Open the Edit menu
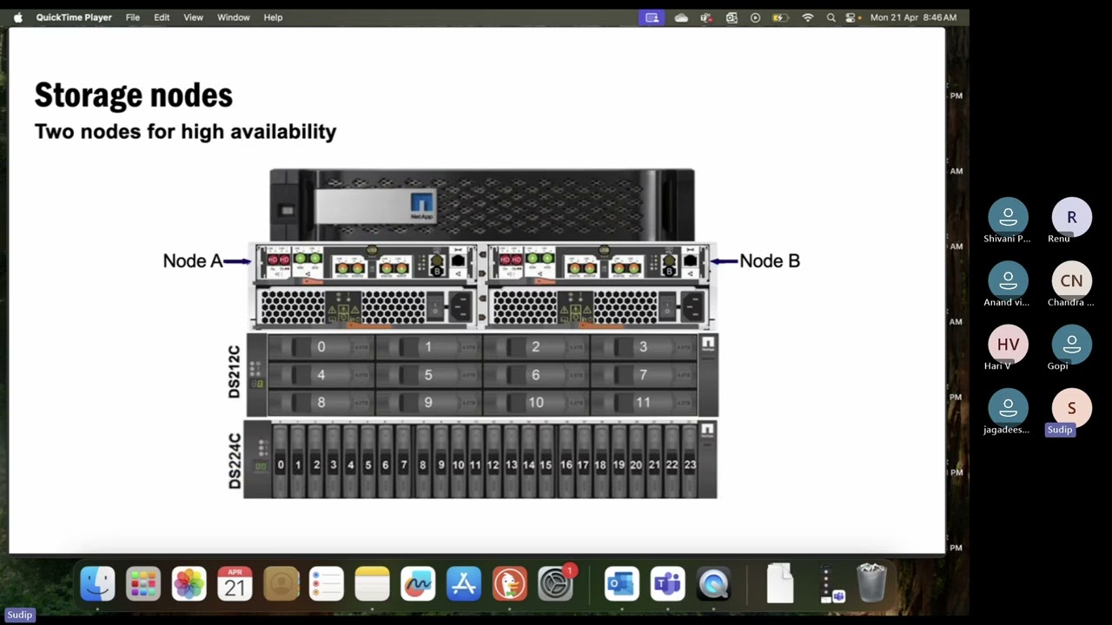The height and width of the screenshot is (625, 1112). [162, 17]
